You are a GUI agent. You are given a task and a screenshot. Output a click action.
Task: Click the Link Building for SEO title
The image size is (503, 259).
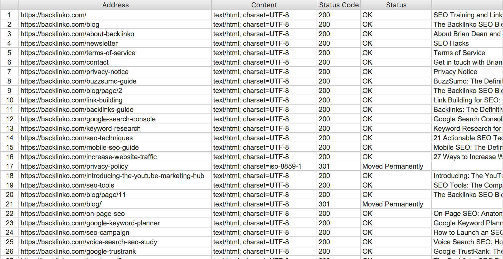tap(467, 100)
